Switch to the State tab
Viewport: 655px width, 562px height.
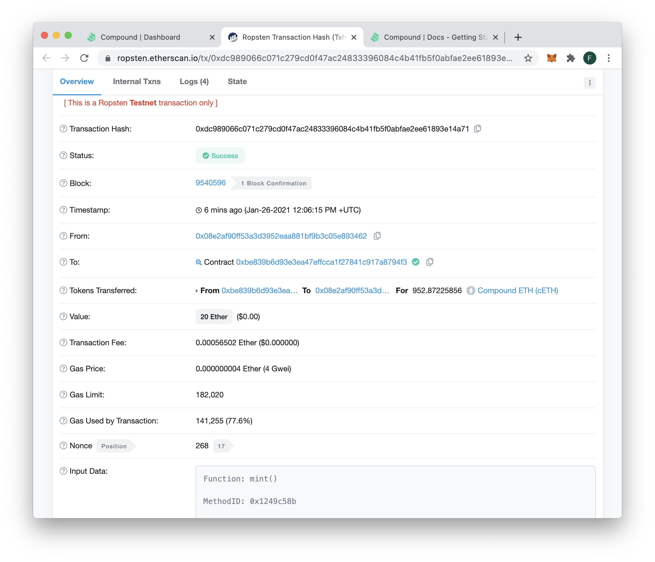pyautogui.click(x=237, y=81)
